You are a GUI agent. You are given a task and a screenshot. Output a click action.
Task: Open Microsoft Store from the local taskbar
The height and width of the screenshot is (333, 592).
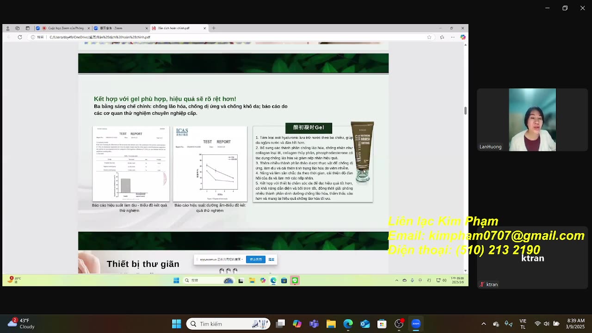pyautogui.click(x=382, y=324)
